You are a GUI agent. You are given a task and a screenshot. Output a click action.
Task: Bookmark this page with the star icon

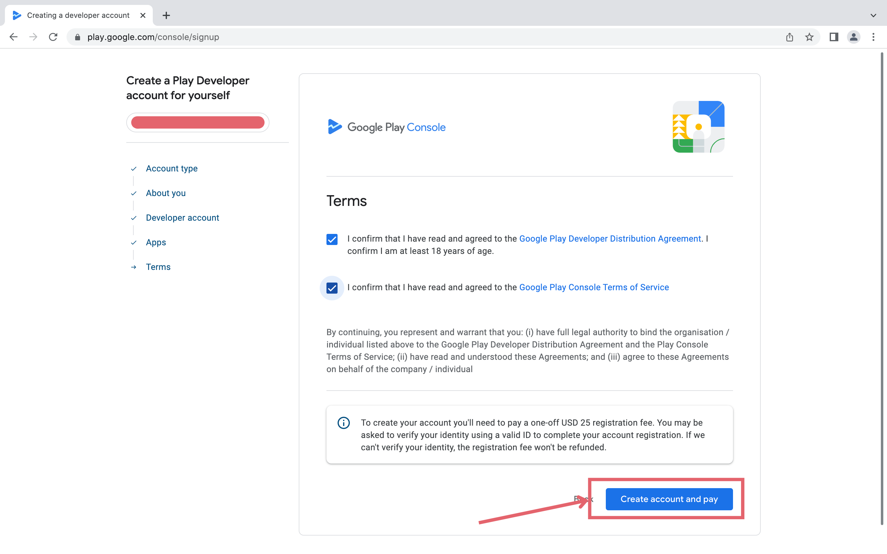point(809,37)
